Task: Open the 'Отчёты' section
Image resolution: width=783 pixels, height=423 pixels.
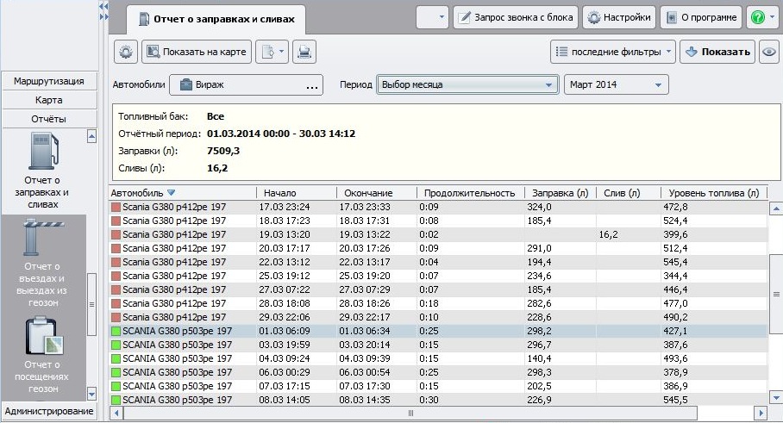Action: [49, 119]
